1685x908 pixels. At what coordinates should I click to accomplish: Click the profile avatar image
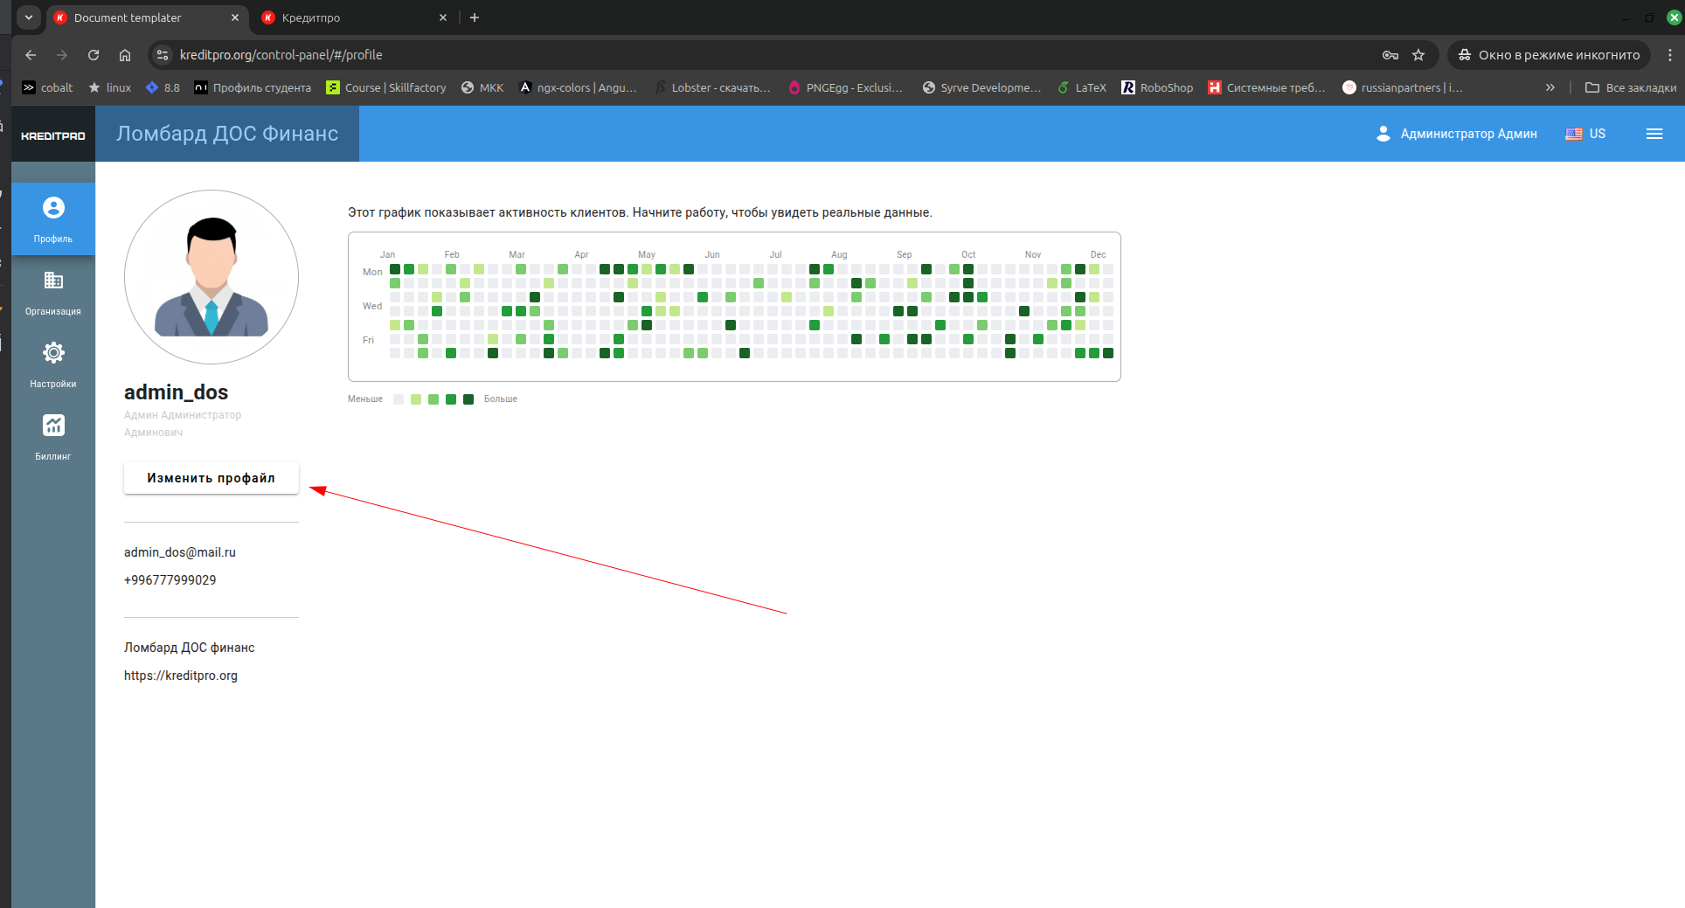211,277
